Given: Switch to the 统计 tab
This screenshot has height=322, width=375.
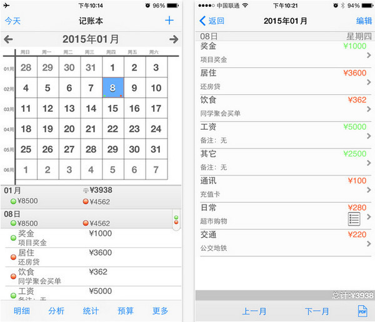Looking at the screenshot, I should 91,311.
